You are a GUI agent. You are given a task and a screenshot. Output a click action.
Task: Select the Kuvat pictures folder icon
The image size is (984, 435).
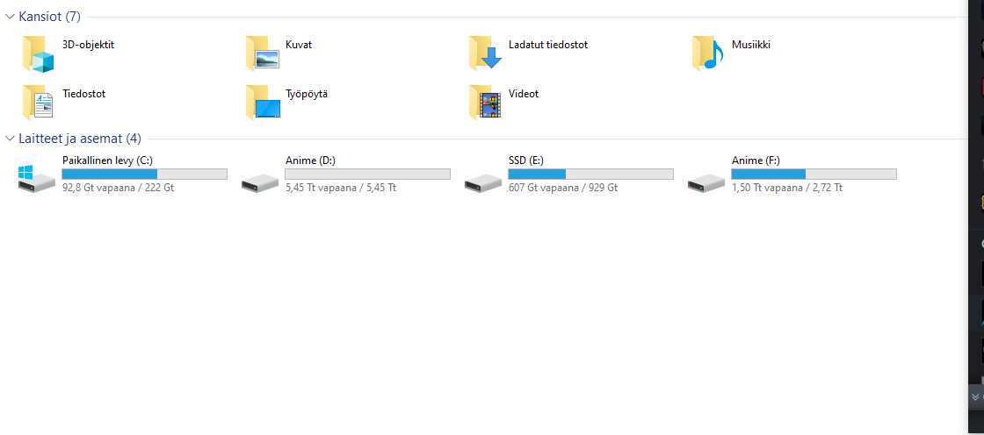pyautogui.click(x=262, y=53)
